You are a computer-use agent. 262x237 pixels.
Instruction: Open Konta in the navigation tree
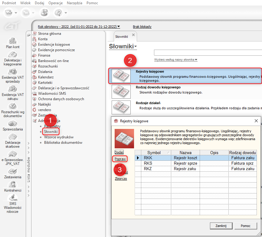pyautogui.click(x=43, y=39)
